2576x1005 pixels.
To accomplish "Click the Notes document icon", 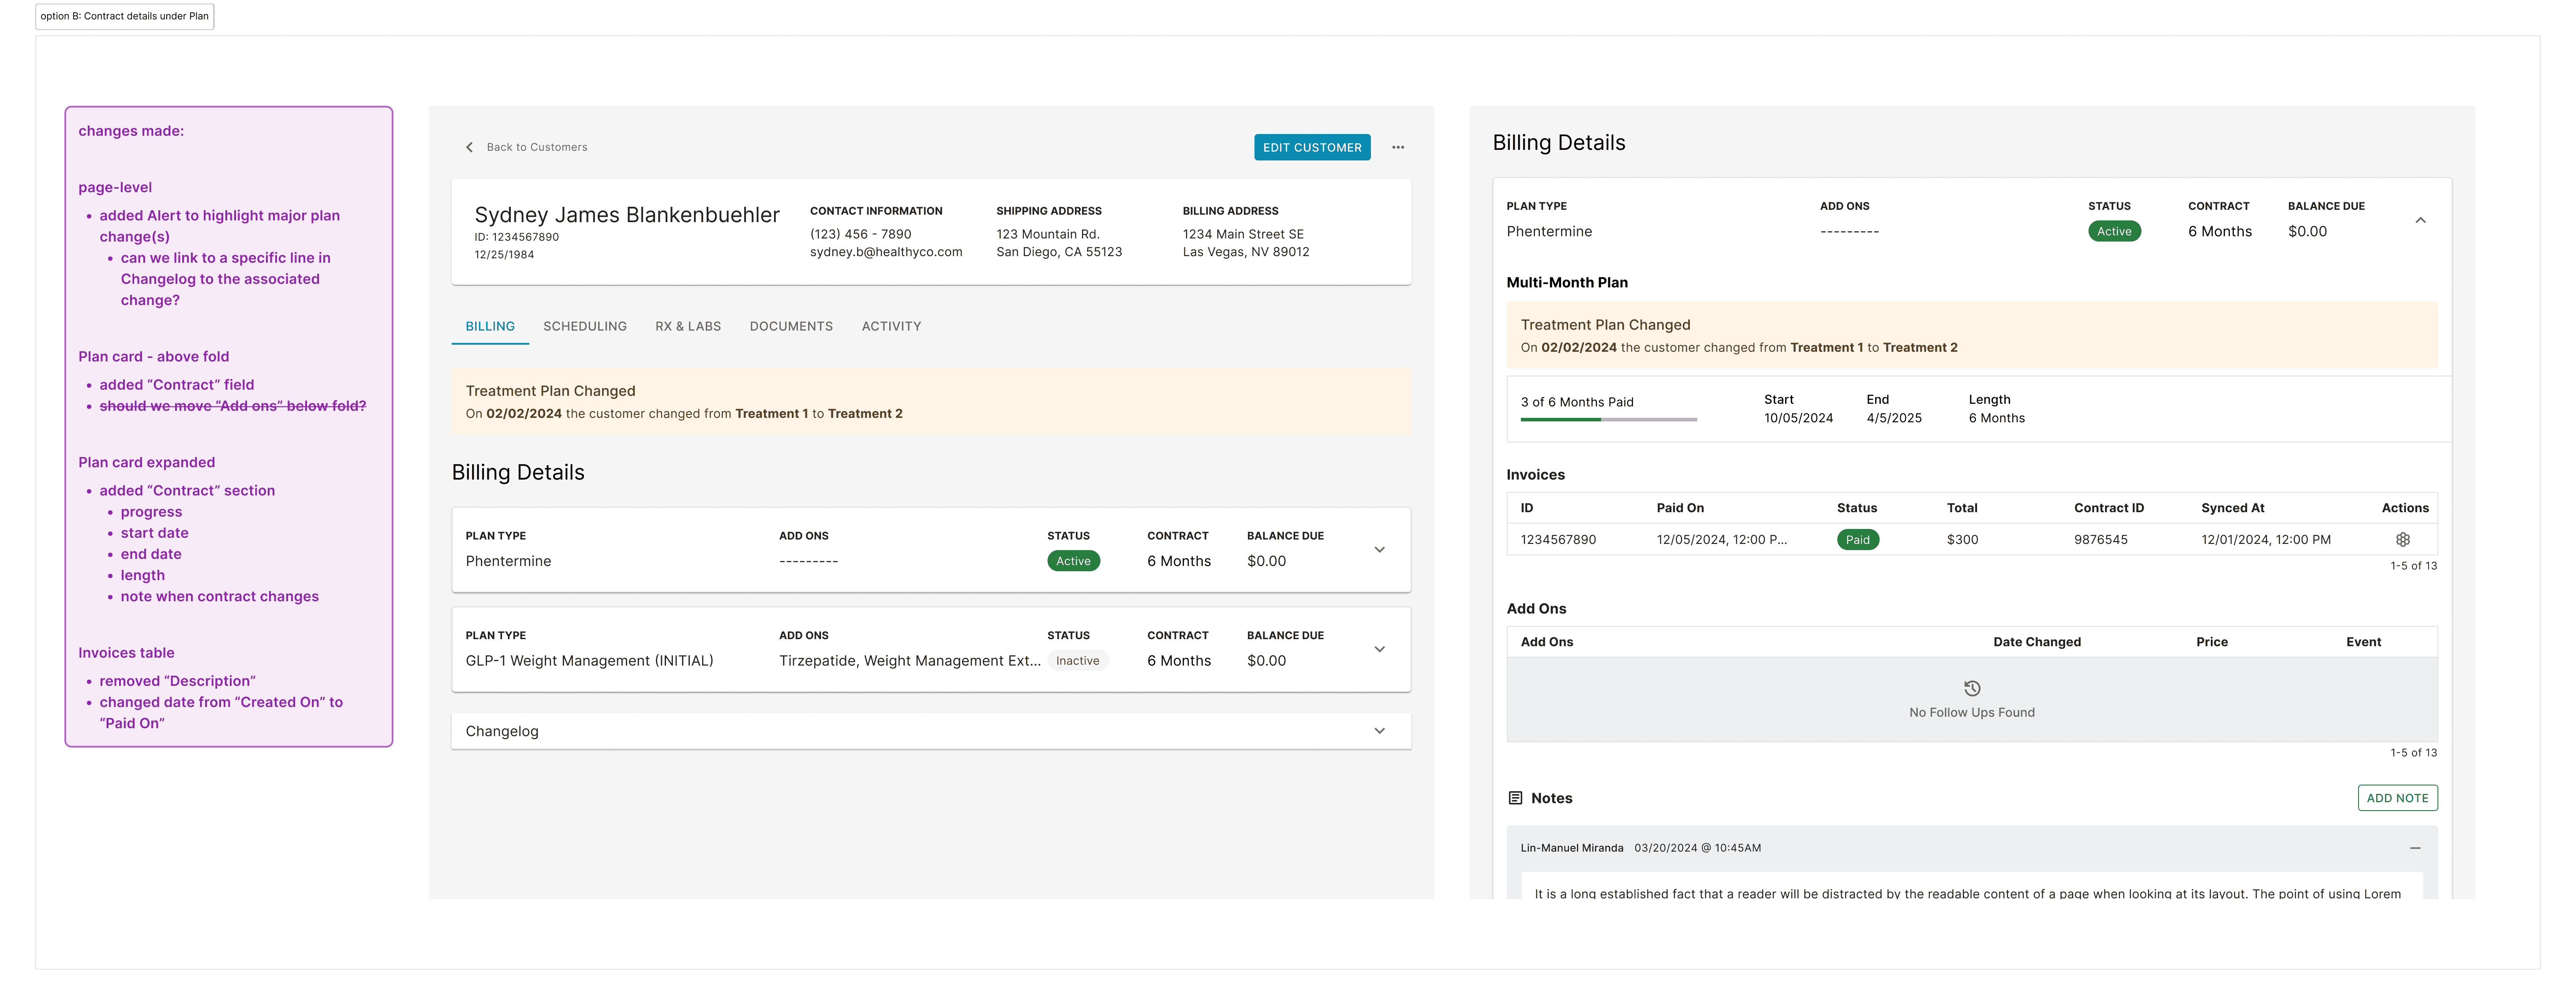I will pos(1515,798).
